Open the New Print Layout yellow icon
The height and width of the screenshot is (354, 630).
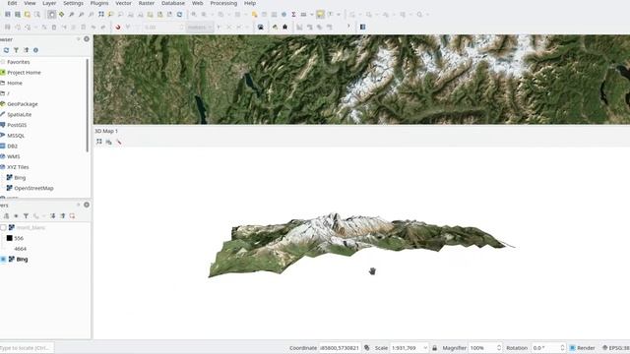coord(27,15)
